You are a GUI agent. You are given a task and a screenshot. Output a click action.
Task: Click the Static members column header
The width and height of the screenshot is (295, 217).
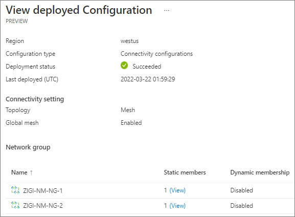(185, 172)
